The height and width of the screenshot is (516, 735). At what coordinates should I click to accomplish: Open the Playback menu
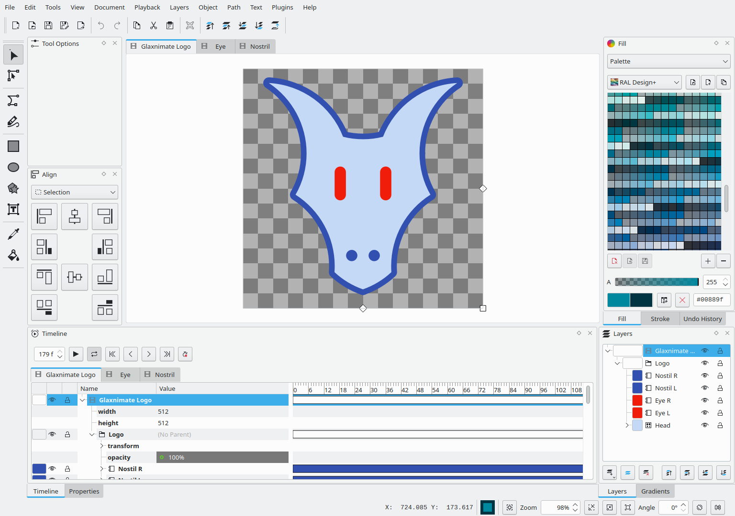[x=147, y=7]
